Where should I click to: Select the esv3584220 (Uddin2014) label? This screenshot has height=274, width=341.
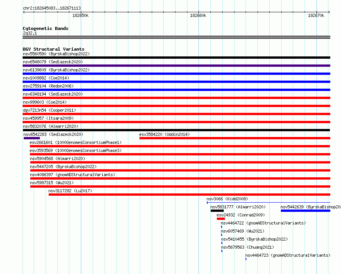coord(164,134)
